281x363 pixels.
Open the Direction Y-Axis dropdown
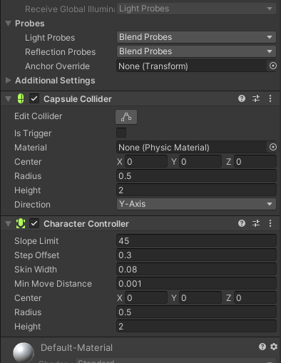coord(196,204)
